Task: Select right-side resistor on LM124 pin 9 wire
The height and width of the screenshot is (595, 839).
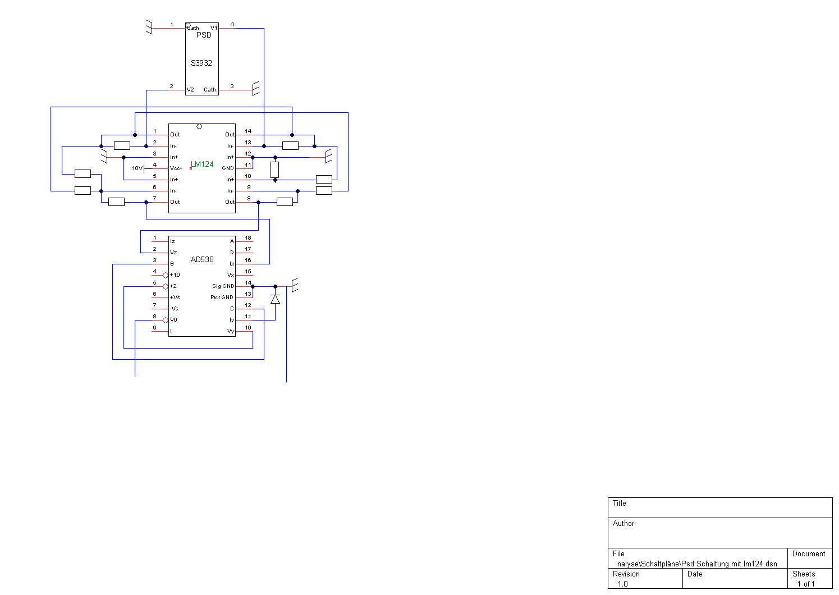Action: point(324,191)
